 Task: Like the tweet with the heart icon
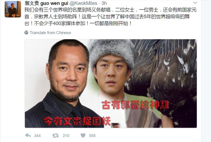point(83,136)
